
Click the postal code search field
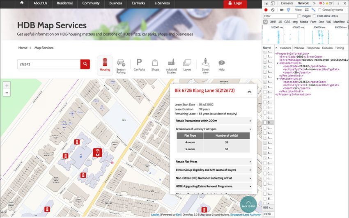coord(49,64)
